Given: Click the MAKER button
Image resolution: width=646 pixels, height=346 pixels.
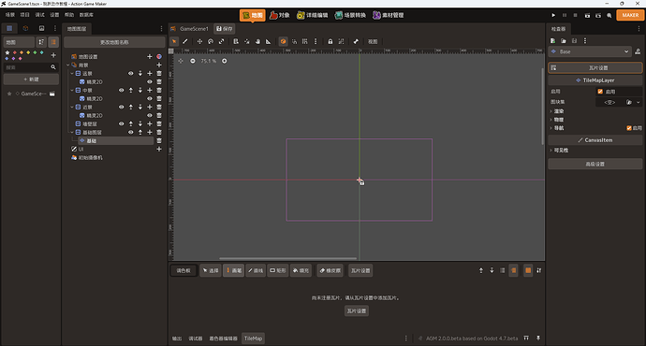Looking at the screenshot, I should 630,15.
